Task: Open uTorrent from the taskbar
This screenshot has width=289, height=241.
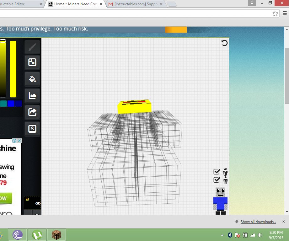Action: coord(37,234)
